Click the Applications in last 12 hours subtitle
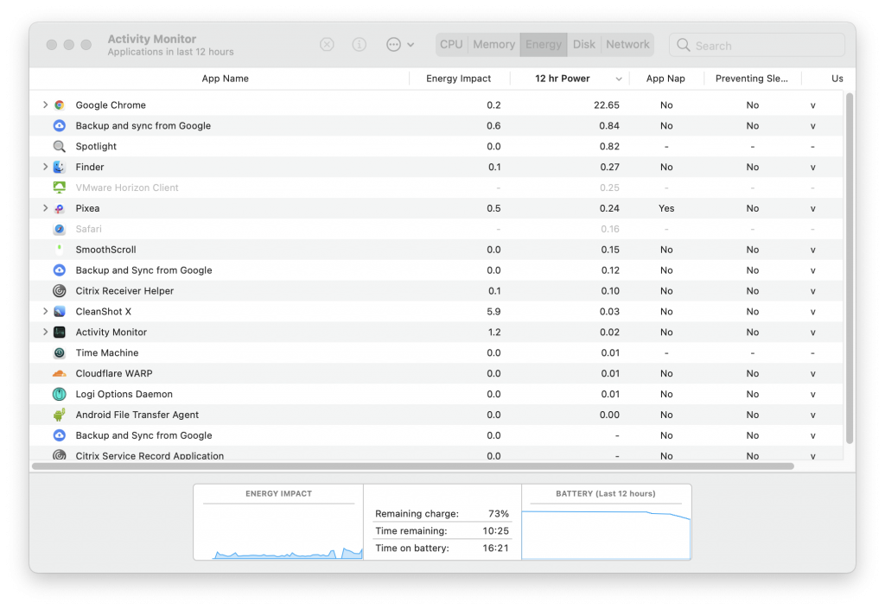The width and height of the screenshot is (885, 609). pos(170,52)
